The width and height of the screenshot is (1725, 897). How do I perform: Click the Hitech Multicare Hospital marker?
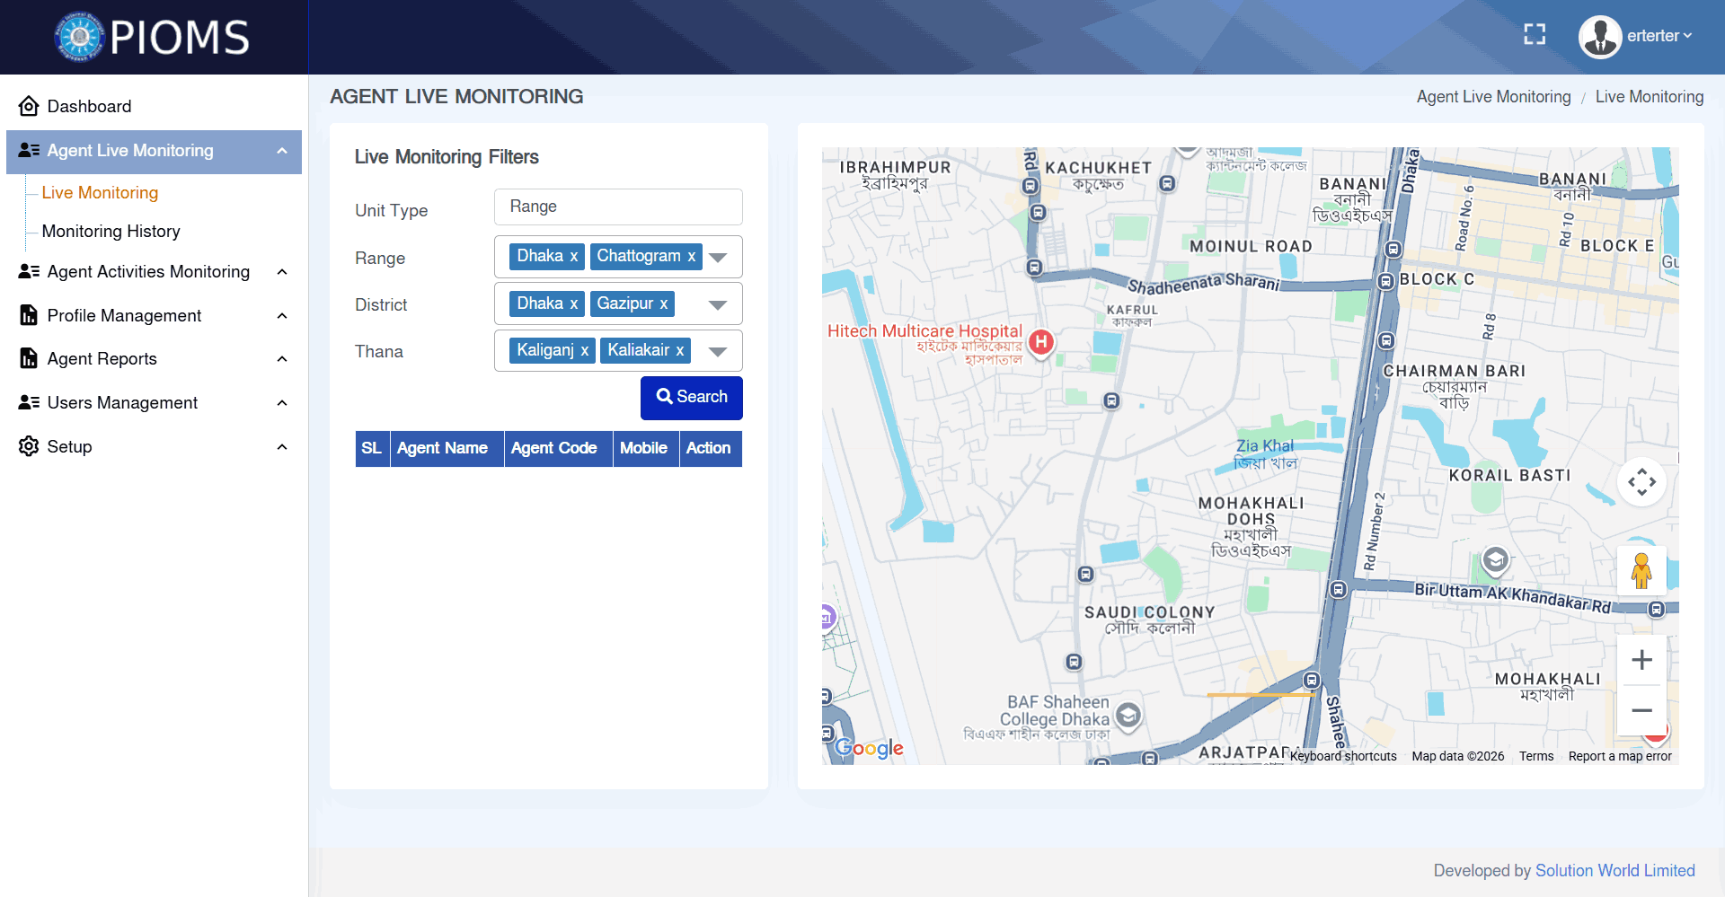pos(1040,342)
